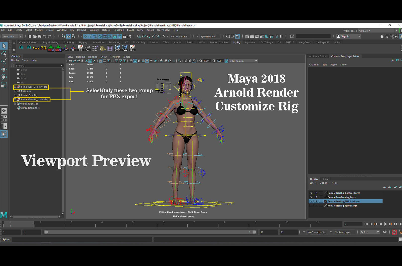Click the PR shelf button
The image size is (402, 266).
pyautogui.click(x=43, y=48)
